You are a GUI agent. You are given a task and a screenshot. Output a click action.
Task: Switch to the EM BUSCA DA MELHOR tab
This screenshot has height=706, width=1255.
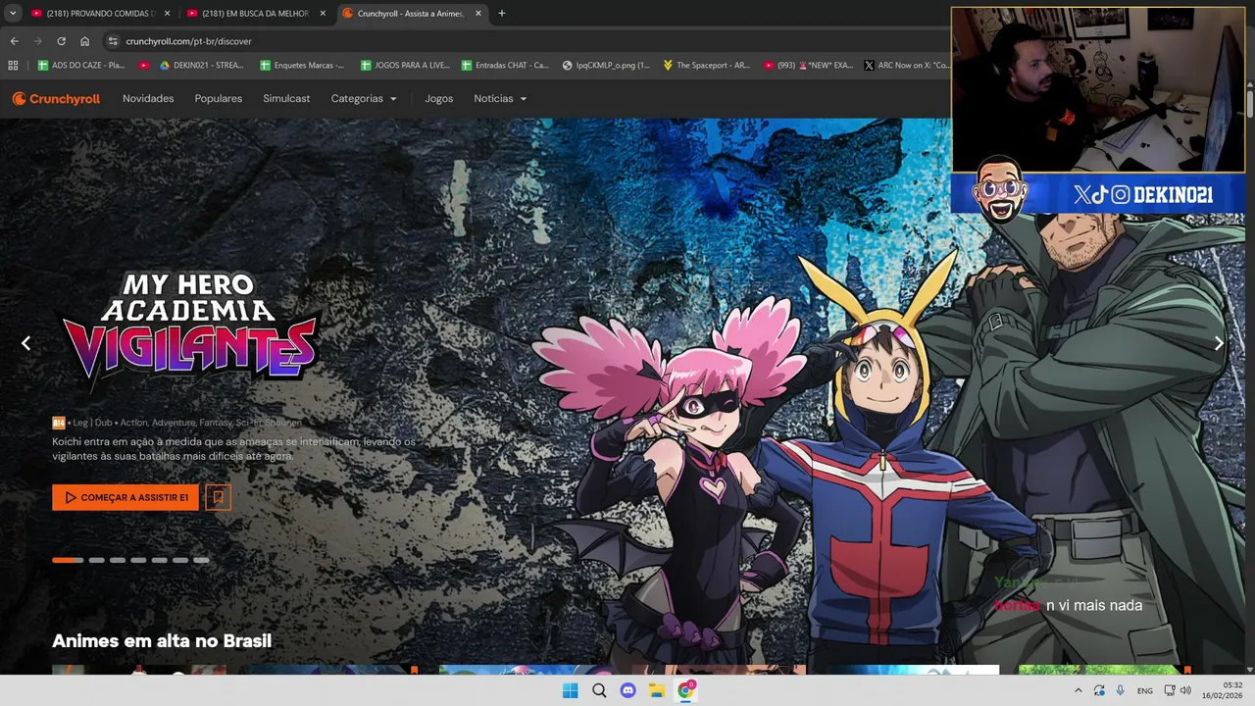255,13
